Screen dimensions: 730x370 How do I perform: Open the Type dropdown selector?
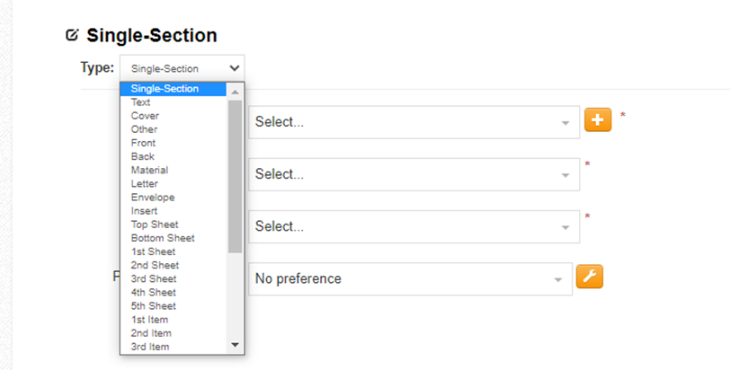[182, 68]
